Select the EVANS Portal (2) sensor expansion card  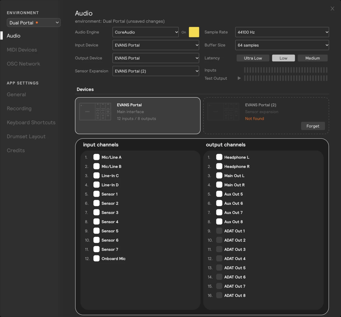266,116
